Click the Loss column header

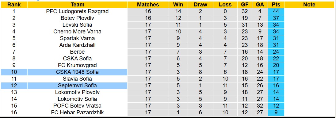tap(225, 5)
